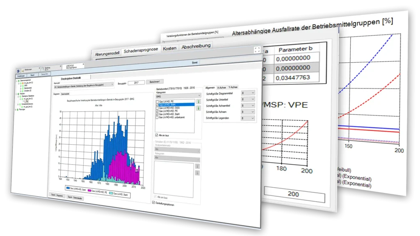This screenshot has height=236, width=420.
Task: Click the resize arrows icon on the Schadensprognose window
Action: pyautogui.click(x=257, y=49)
